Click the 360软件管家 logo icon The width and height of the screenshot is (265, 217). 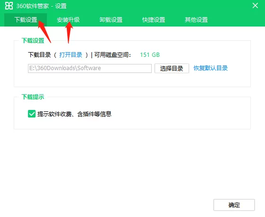(x=9, y=6)
